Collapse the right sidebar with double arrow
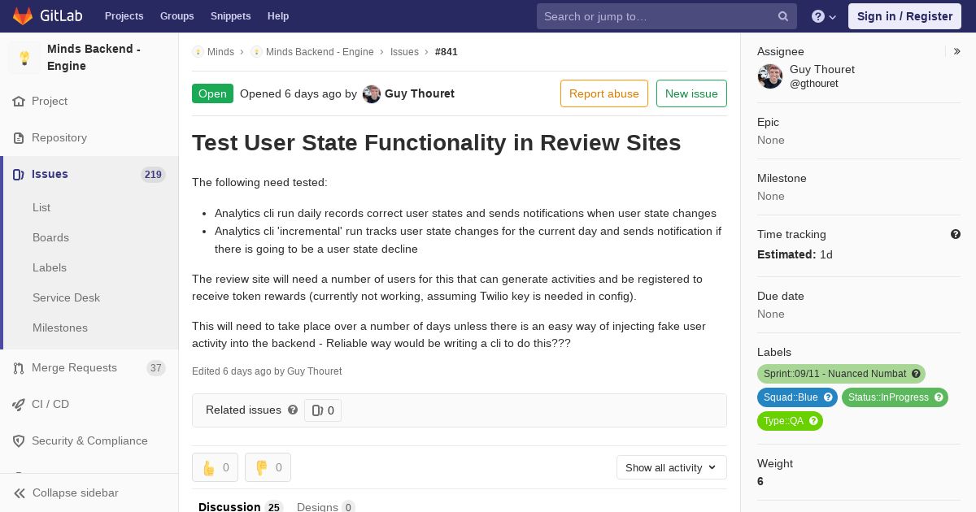The image size is (976, 512). [x=957, y=51]
